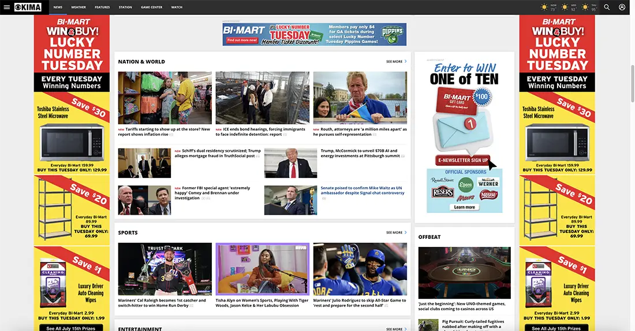The image size is (635, 331).
Task: Click the ICE detention facility thumbnail
Action: point(263,98)
